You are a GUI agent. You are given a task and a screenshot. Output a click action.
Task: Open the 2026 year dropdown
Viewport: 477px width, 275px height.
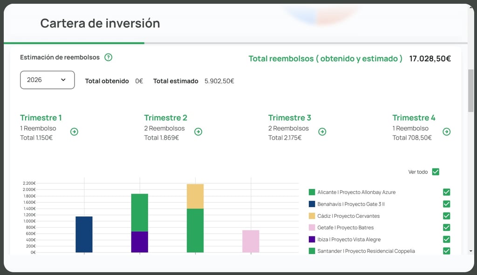(x=48, y=80)
